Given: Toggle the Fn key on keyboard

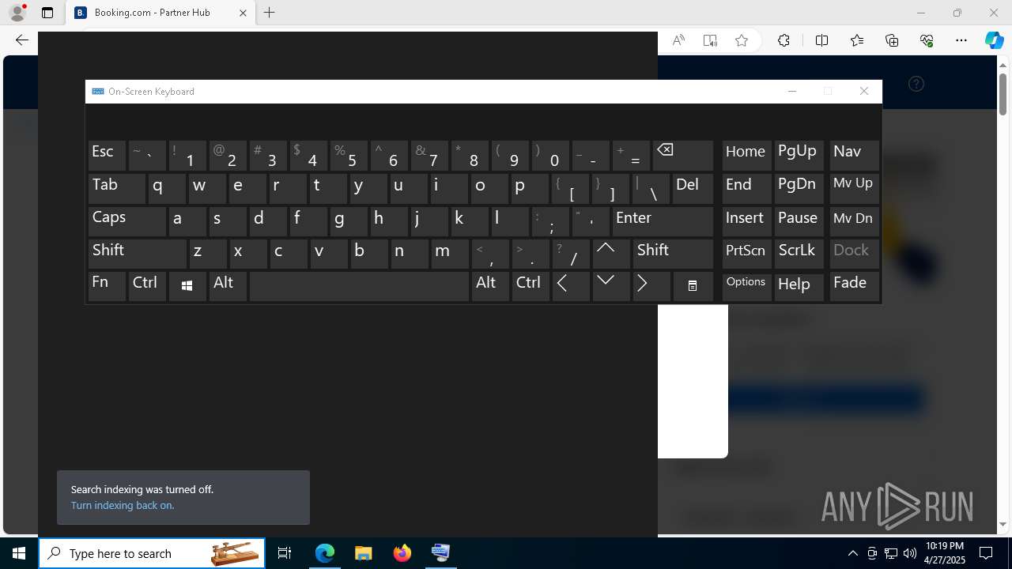Looking at the screenshot, I should click(x=107, y=286).
